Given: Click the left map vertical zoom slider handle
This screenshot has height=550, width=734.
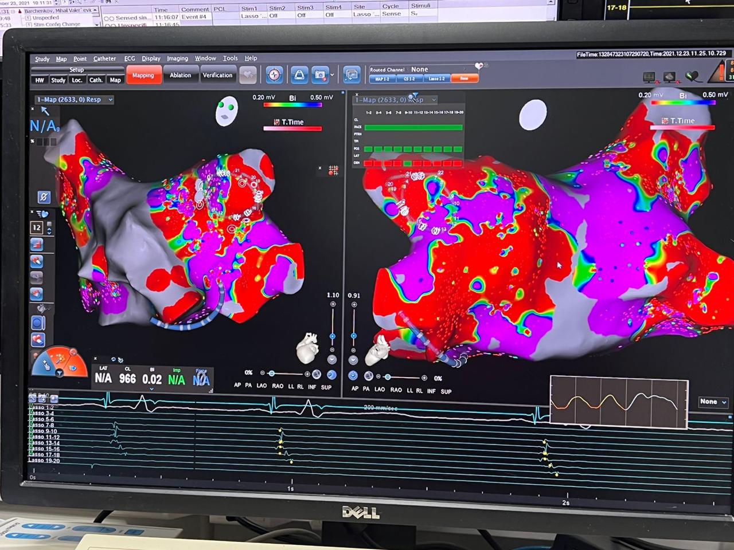Looking at the screenshot, I should point(333,336).
